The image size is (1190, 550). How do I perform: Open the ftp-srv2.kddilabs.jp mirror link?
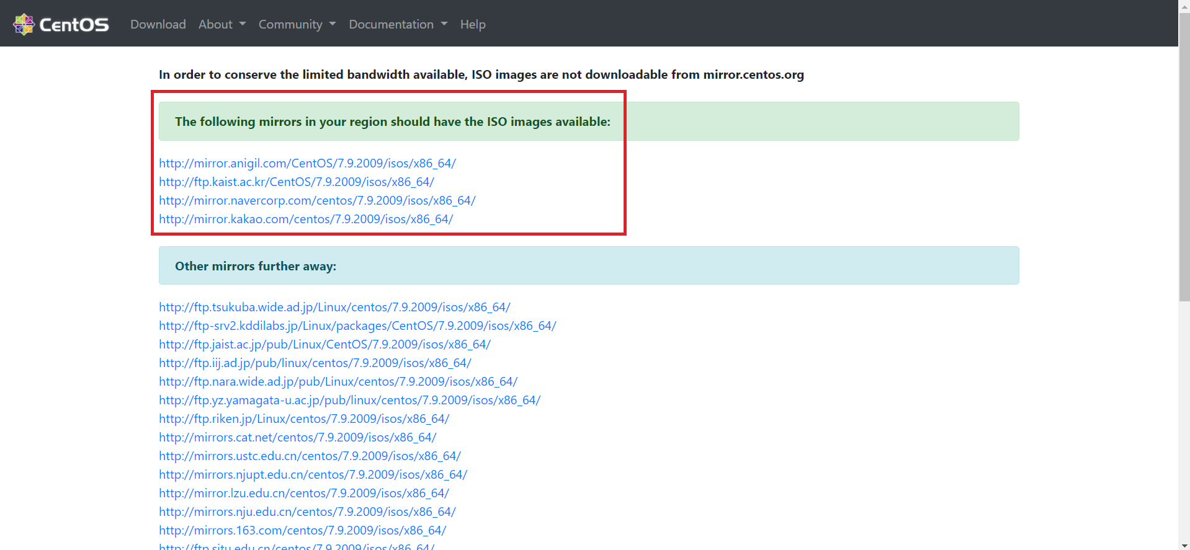(357, 326)
